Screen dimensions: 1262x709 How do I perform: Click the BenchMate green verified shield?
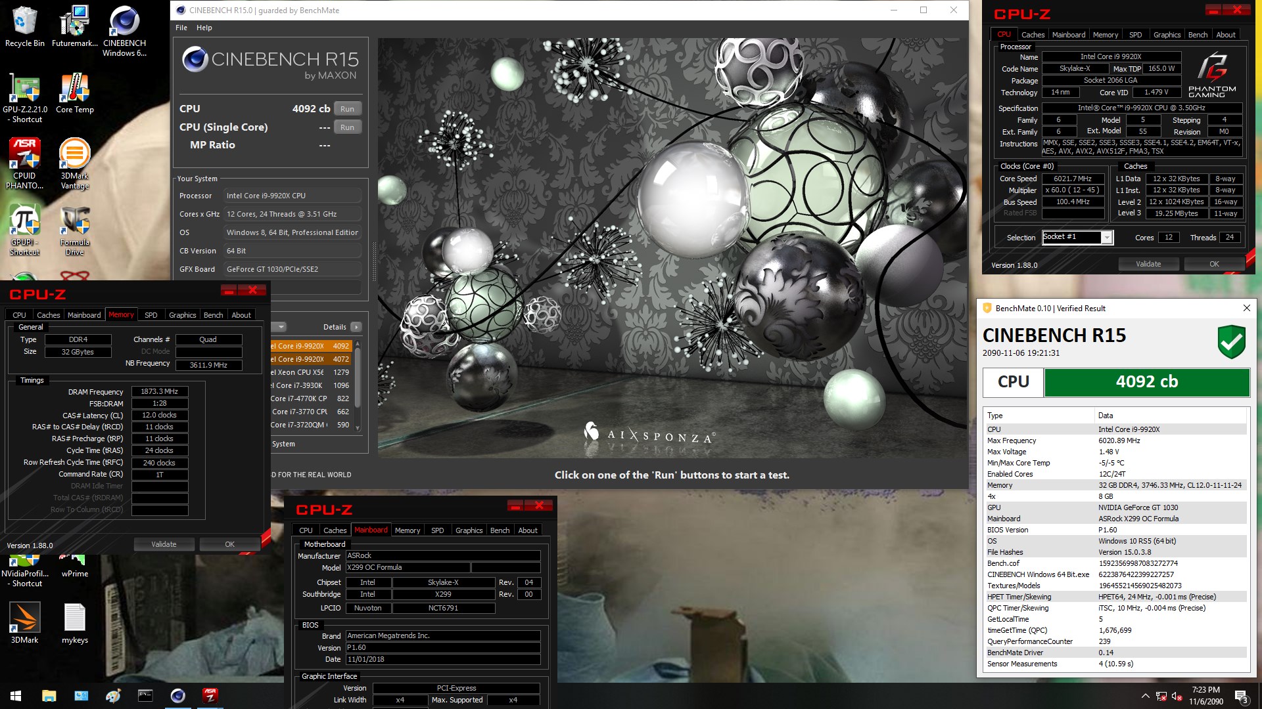pos(1231,341)
